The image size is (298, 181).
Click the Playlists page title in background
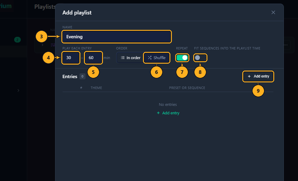click(45, 7)
